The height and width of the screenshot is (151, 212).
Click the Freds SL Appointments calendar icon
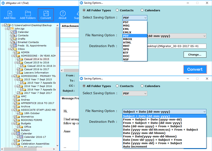[x=15, y=46]
